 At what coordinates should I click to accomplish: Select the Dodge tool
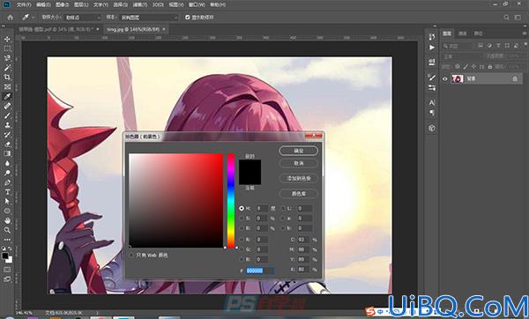[x=7, y=173]
